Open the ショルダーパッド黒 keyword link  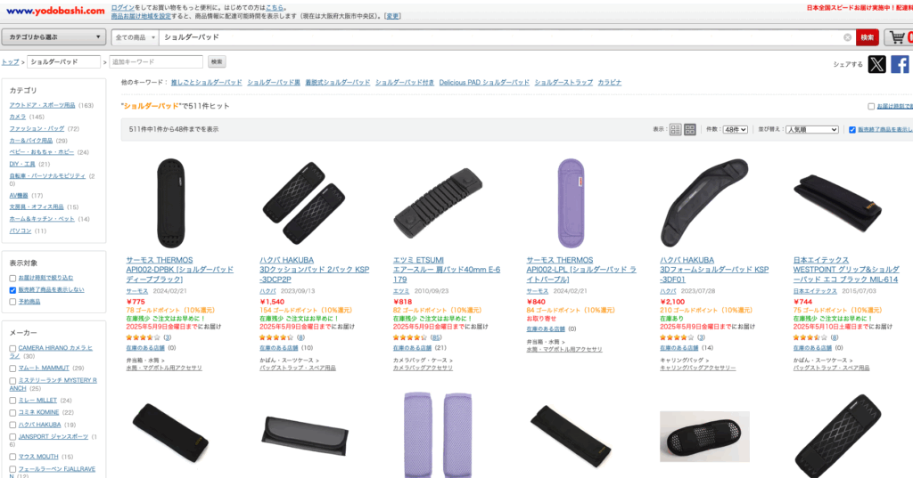[274, 83]
